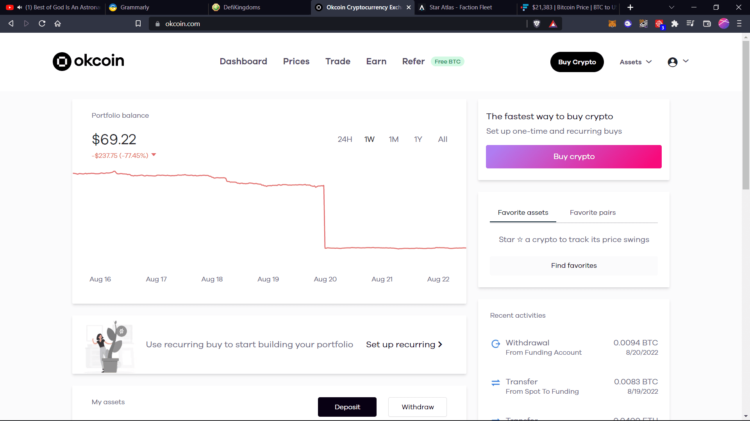Select the 1Y chart range

tap(418, 139)
